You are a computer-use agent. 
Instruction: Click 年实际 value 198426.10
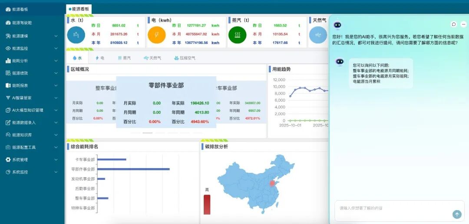199,103
